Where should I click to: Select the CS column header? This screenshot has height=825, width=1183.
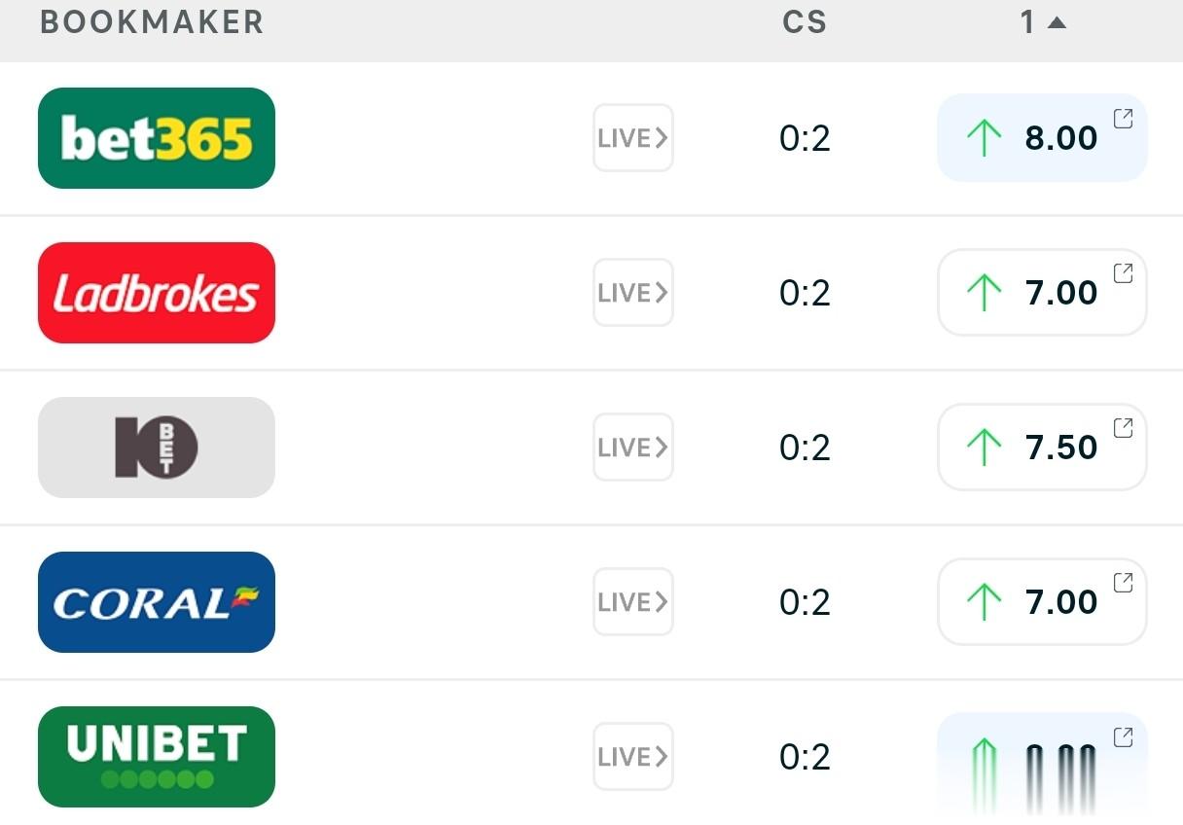coord(805,22)
